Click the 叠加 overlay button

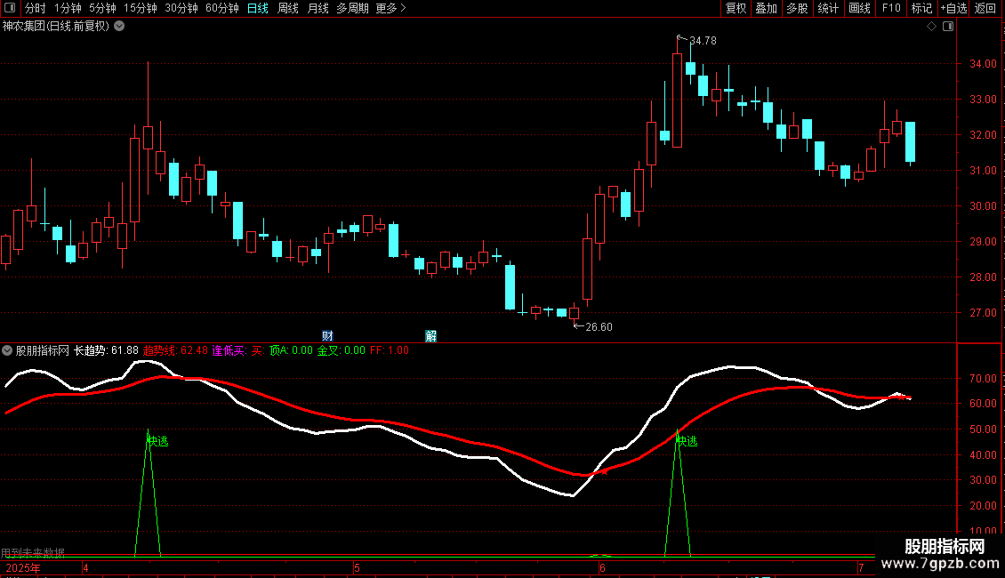(767, 8)
